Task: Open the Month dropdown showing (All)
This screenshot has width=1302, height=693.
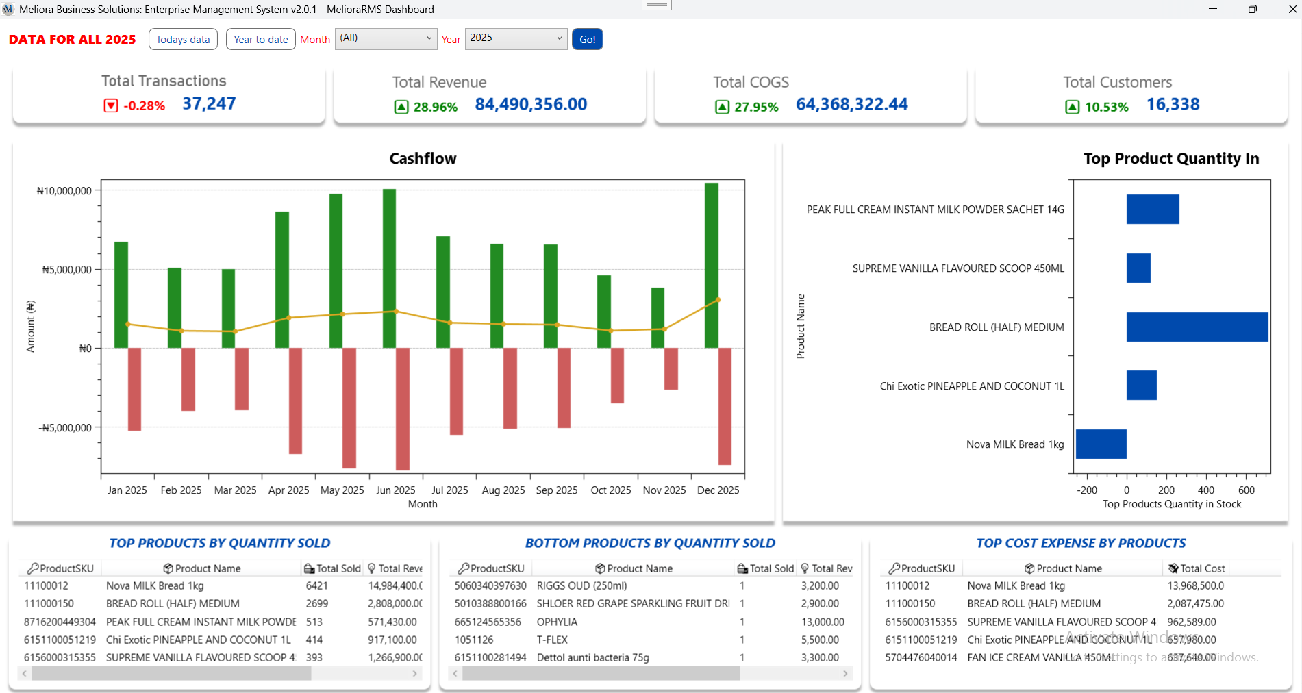Action: (386, 39)
